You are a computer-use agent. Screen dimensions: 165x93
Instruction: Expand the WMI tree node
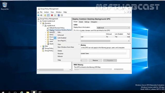click(45, 42)
